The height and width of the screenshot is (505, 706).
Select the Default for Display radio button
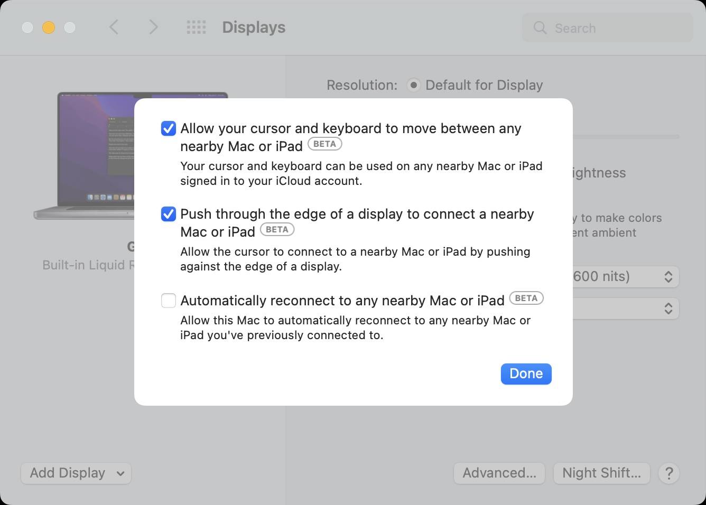point(413,85)
